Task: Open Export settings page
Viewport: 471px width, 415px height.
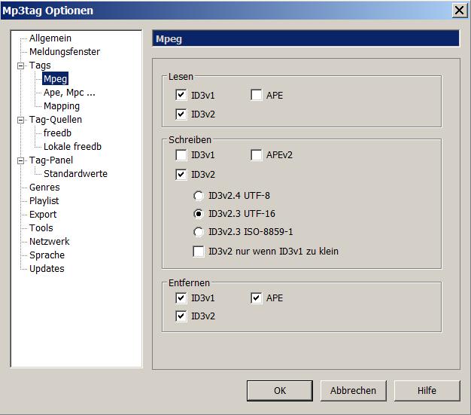Action: tap(43, 214)
